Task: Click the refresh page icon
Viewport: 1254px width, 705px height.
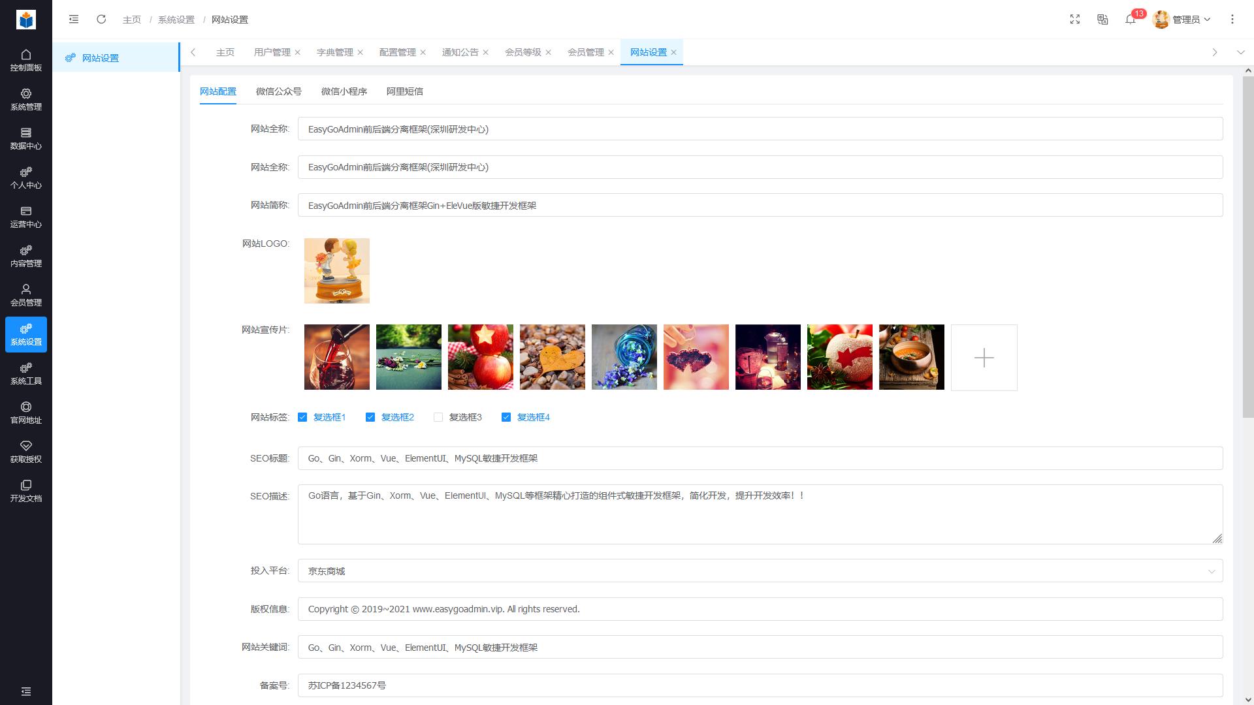Action: coord(101,20)
